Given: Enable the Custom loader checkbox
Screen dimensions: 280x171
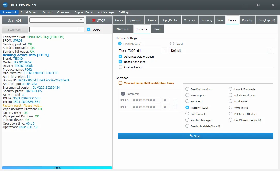Looking at the screenshot, I should [x=120, y=67].
